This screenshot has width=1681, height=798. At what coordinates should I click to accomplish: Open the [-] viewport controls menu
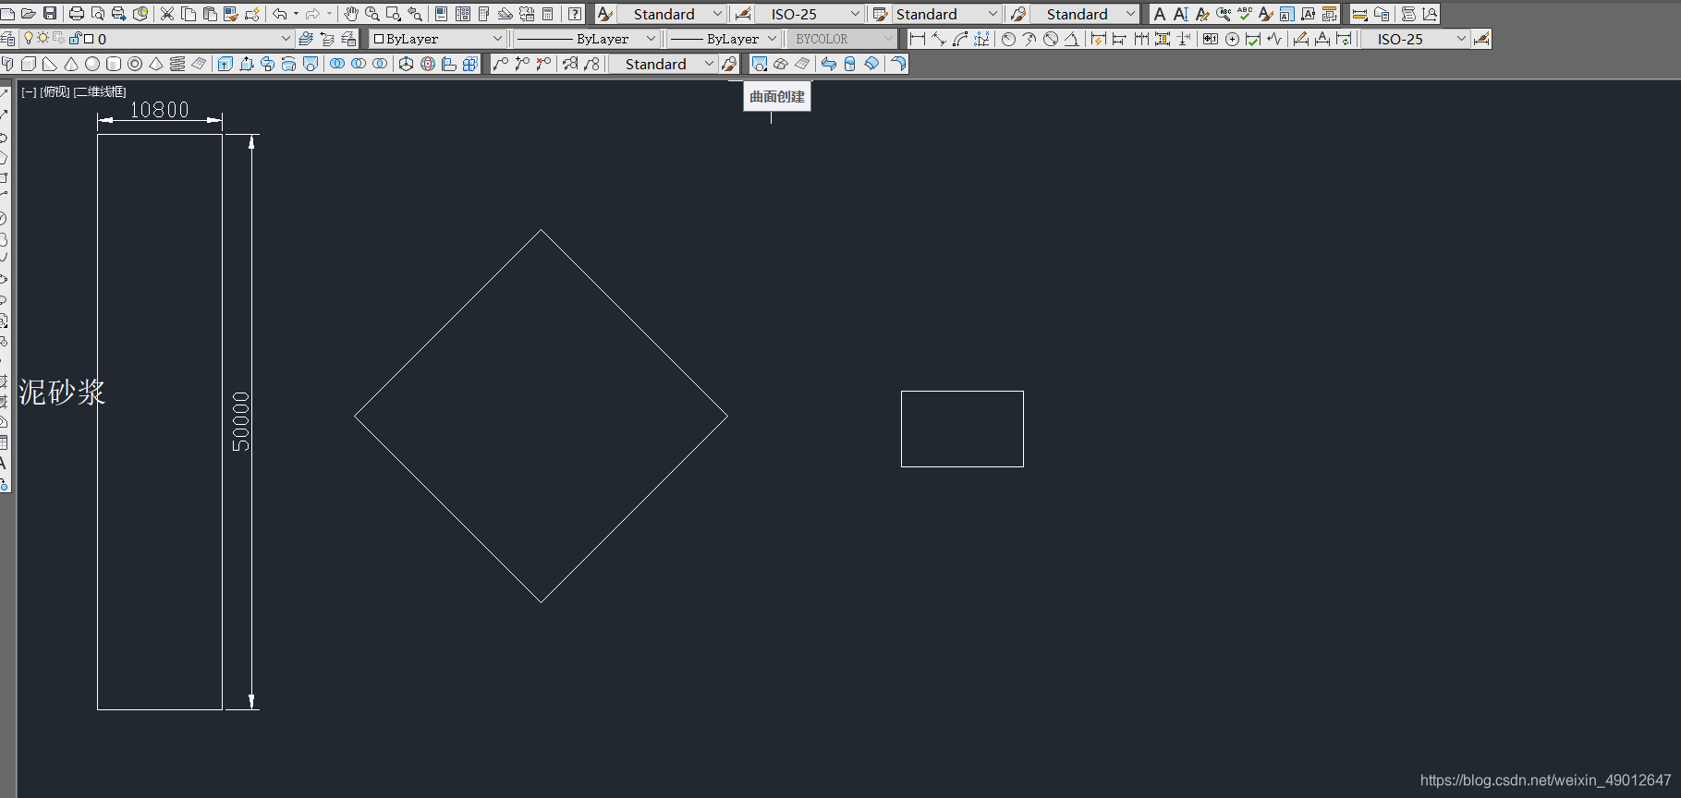[29, 91]
